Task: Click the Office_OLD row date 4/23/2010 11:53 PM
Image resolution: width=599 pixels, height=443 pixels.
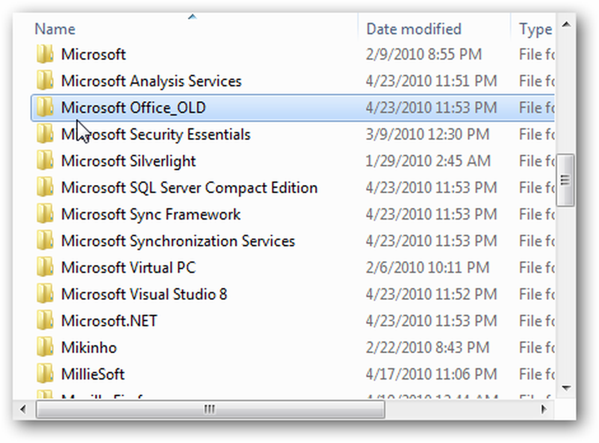Action: point(431,108)
